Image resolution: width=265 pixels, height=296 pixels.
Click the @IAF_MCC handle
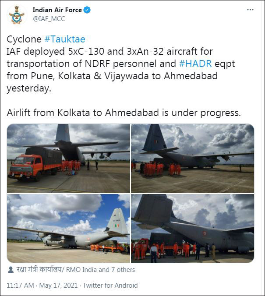pyautogui.click(x=47, y=18)
